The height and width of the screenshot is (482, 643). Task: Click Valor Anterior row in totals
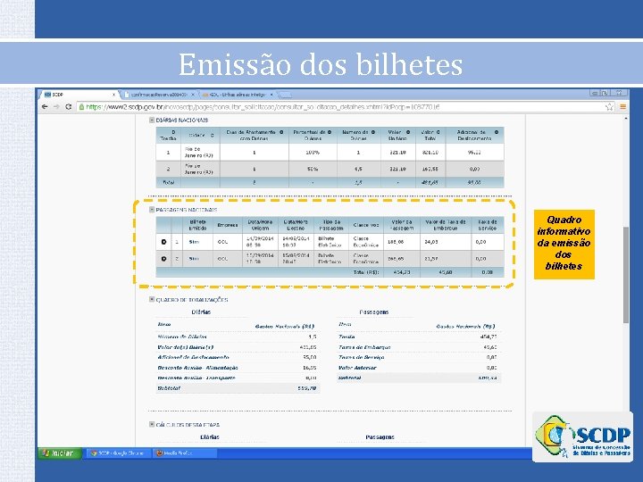pyautogui.click(x=418, y=368)
